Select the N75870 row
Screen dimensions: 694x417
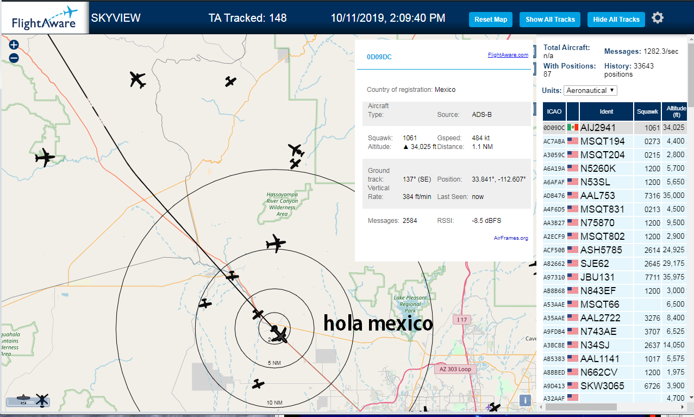coord(615,223)
